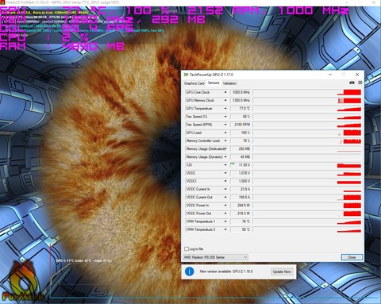Select the Sensors tab
This screenshot has width=381, height=304.
tap(214, 83)
